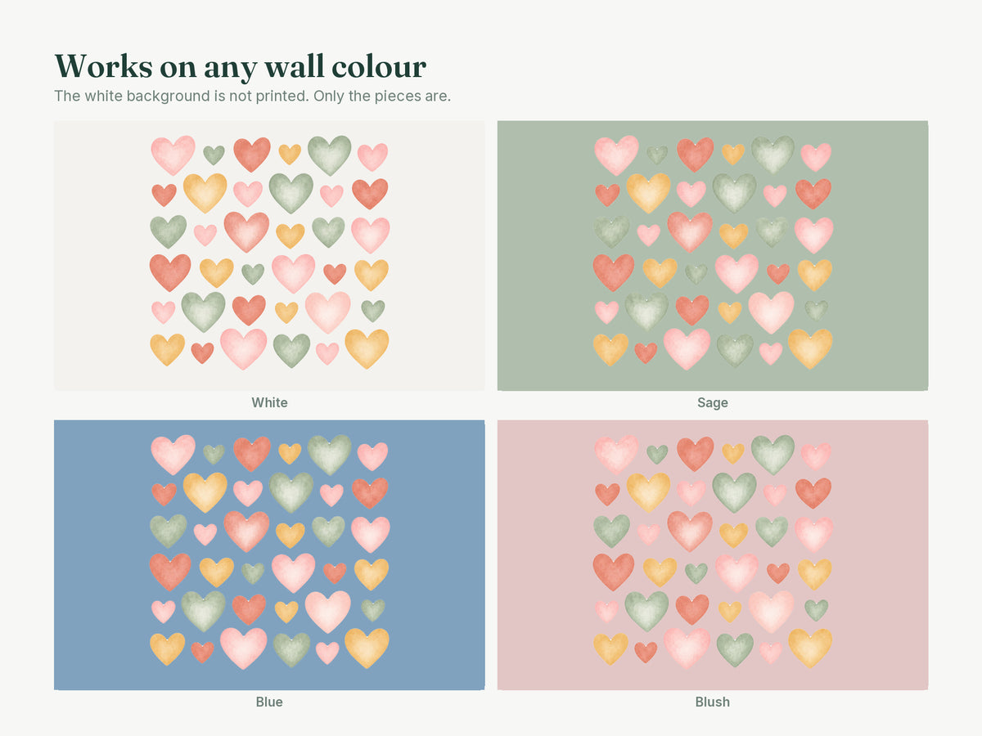Click the bottom-left yellow heart in Blue panel
Screen dimensions: 982x736
coord(167,648)
